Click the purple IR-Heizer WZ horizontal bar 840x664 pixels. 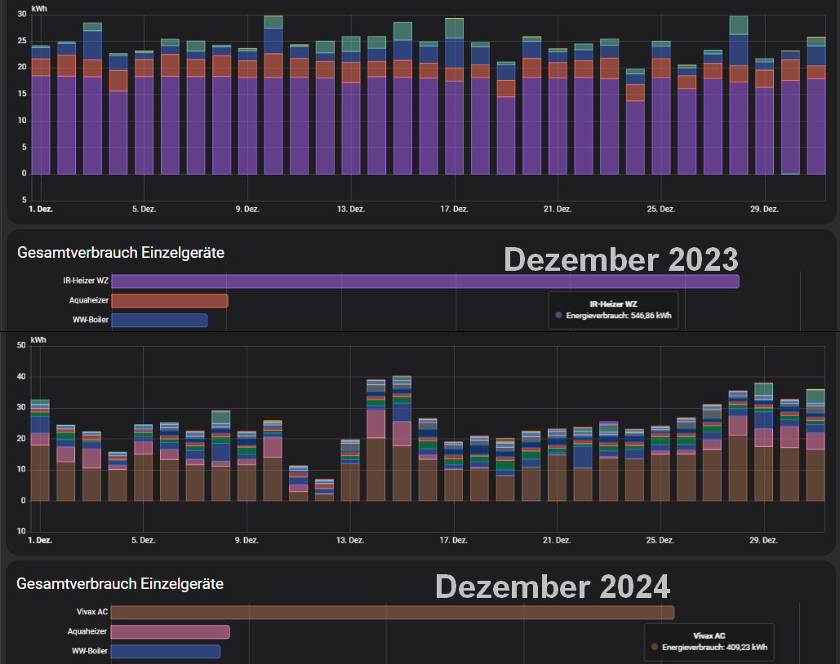(424, 281)
